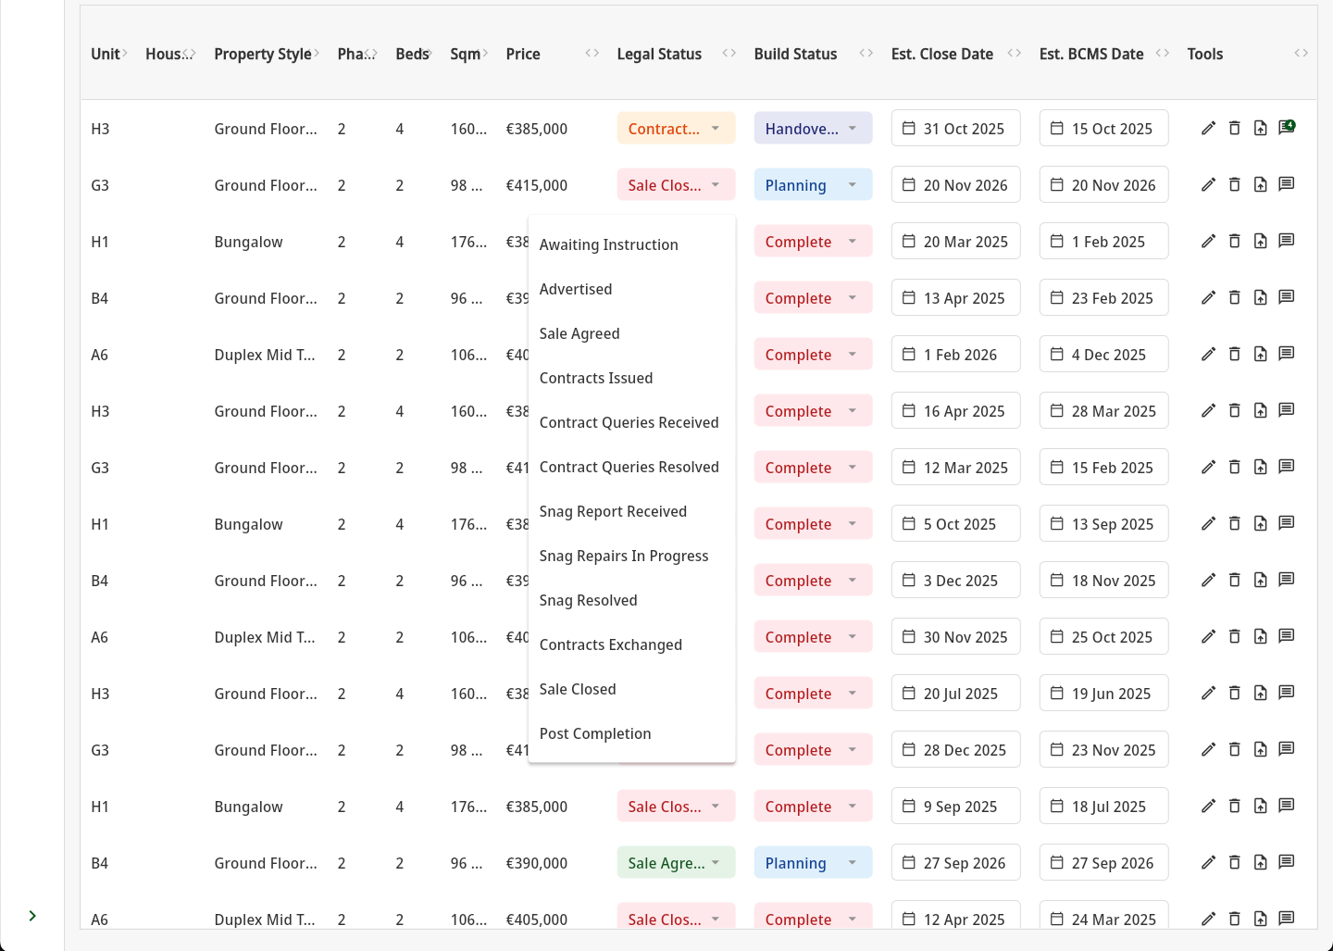
Task: Open comments for the row closing 27 Sep 2026
Action: pos(1286,863)
